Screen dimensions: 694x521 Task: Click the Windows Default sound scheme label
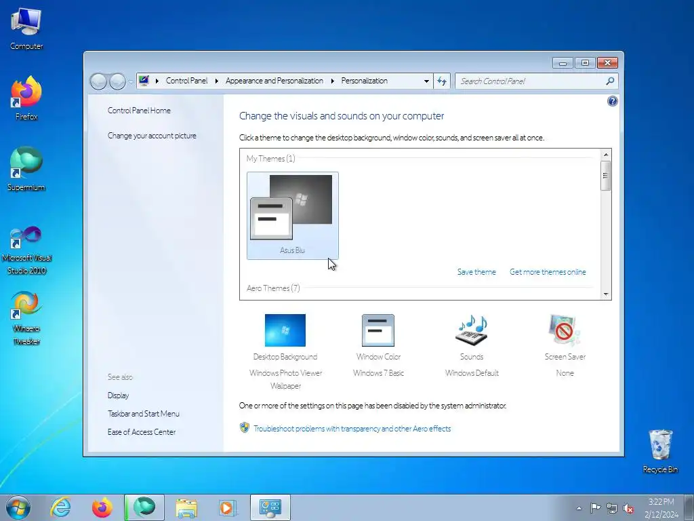(x=472, y=373)
